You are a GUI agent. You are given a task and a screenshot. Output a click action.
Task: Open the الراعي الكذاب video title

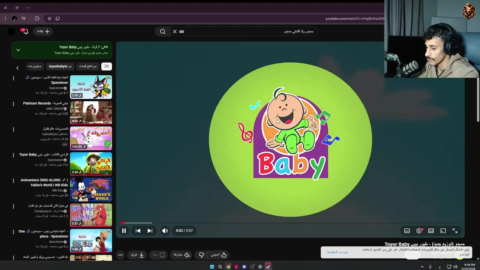point(43,154)
